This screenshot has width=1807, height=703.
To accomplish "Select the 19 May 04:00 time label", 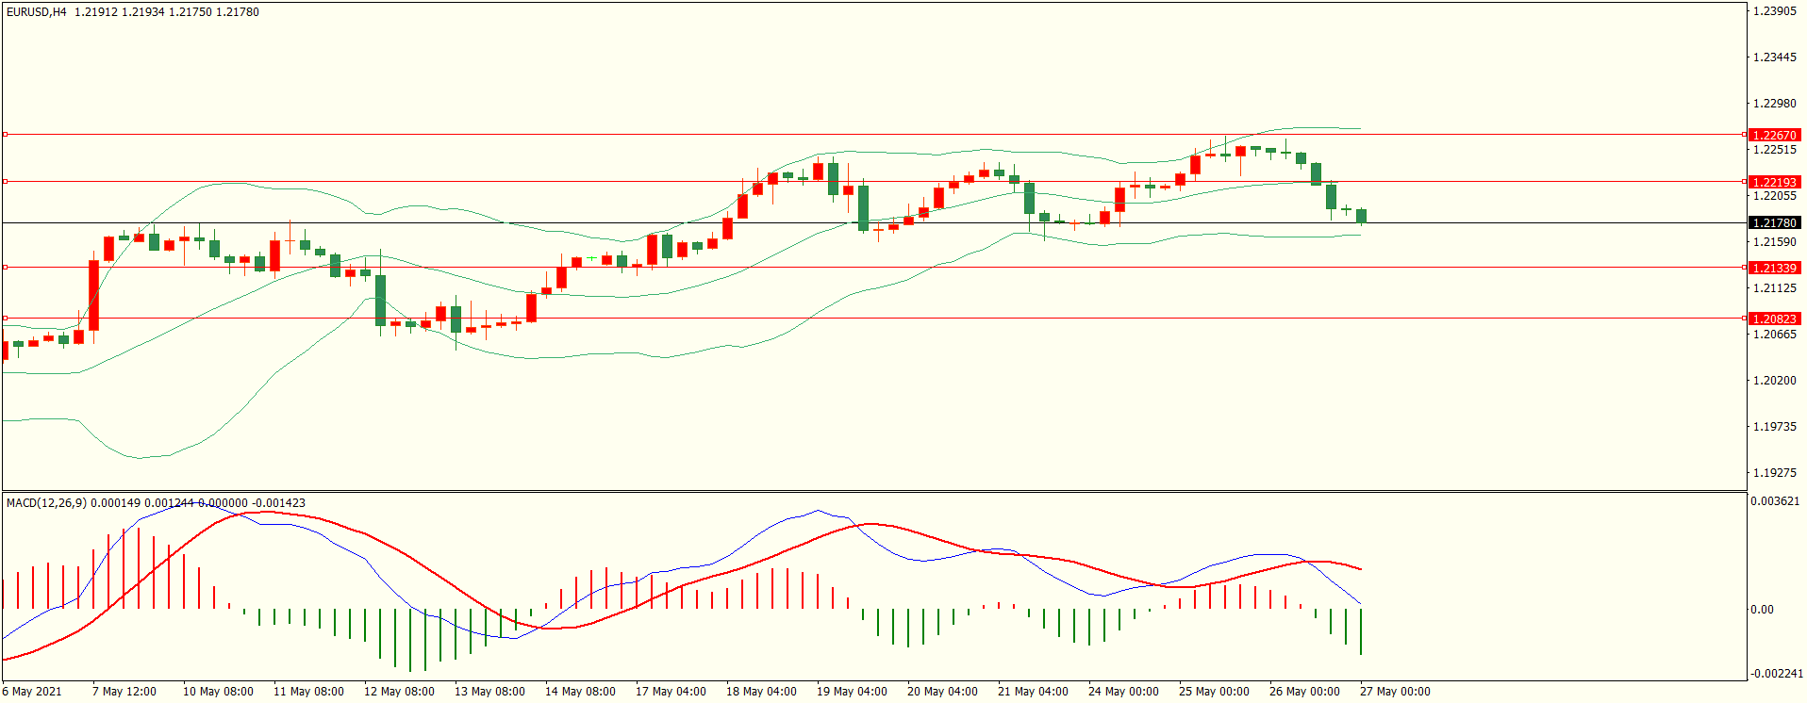I will click(852, 692).
